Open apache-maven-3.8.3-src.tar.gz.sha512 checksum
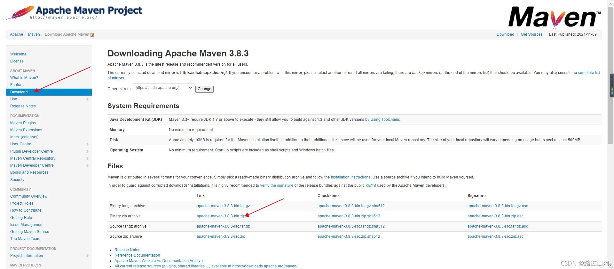 coord(351,226)
